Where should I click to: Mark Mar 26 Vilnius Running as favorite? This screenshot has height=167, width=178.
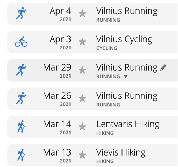[82, 98]
